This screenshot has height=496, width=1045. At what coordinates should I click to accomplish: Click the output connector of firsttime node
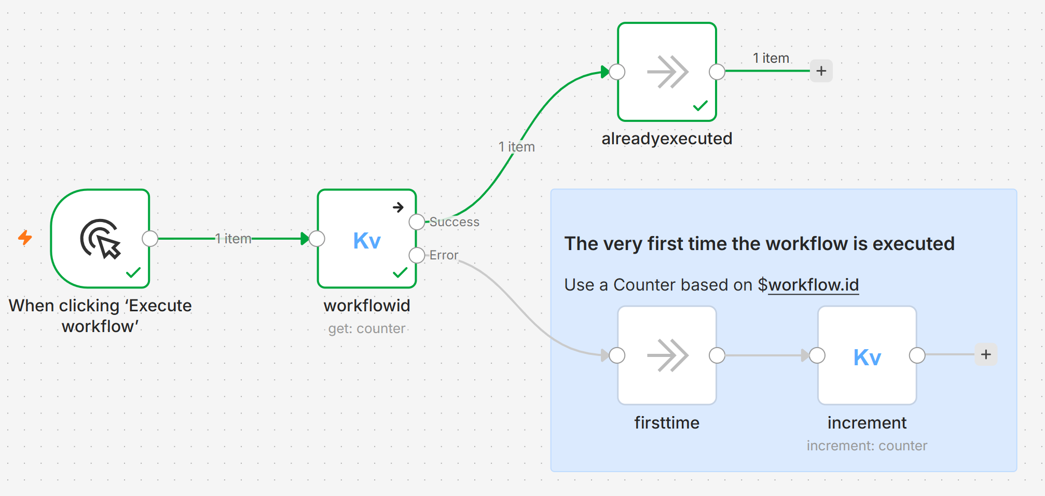pyautogui.click(x=717, y=355)
